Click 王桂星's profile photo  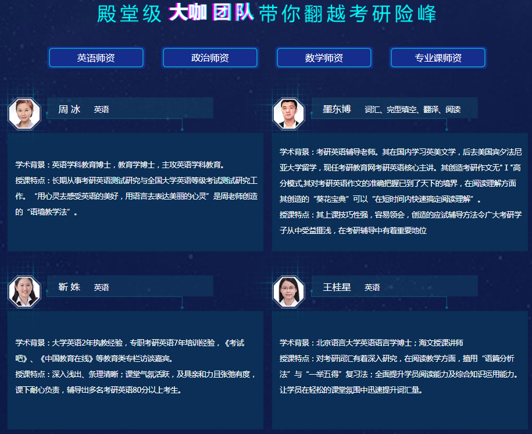[288, 291]
